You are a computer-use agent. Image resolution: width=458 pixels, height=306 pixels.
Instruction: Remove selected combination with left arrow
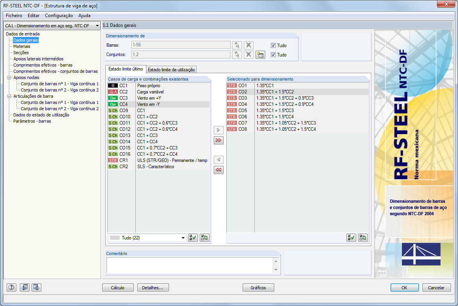tap(218, 160)
